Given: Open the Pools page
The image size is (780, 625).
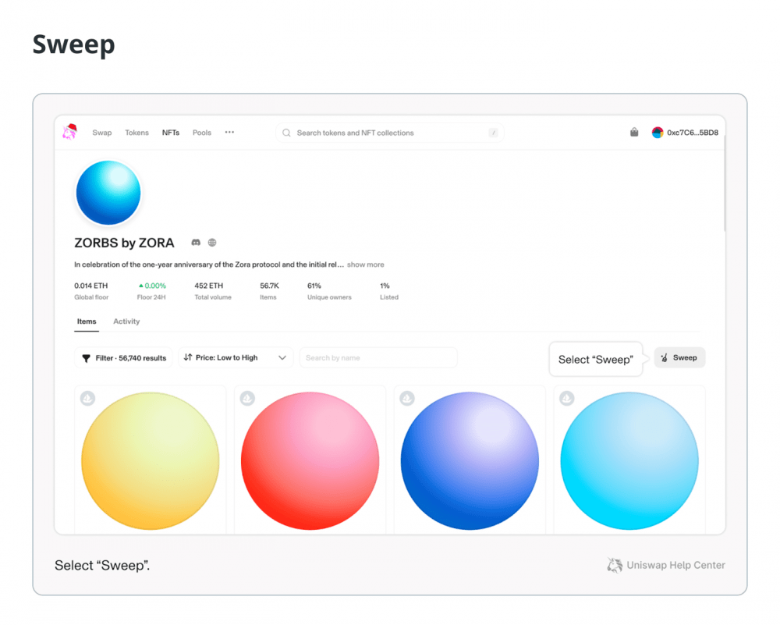Looking at the screenshot, I should 202,133.
